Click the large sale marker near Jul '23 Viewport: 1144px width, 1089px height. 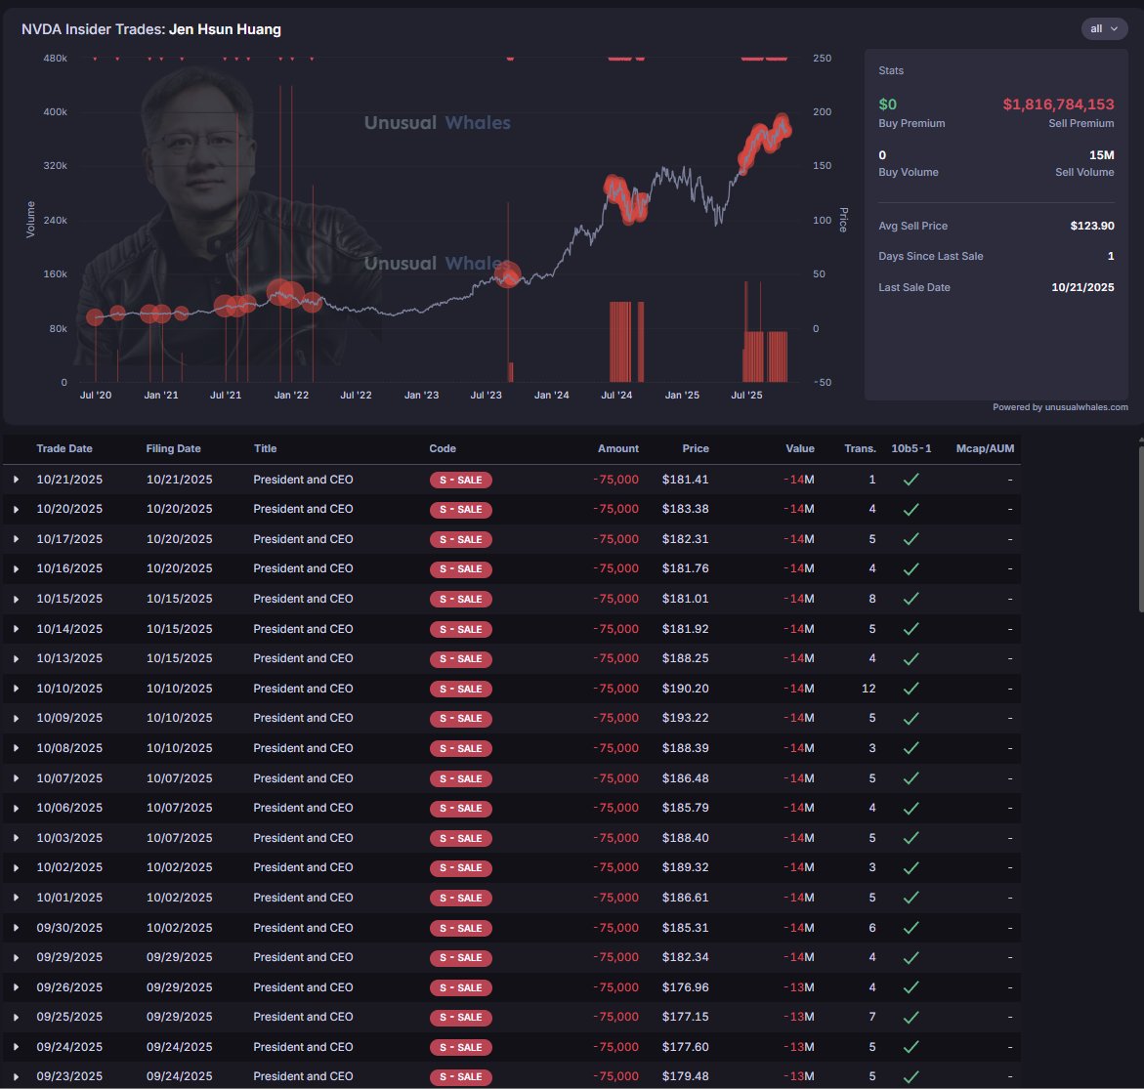508,274
